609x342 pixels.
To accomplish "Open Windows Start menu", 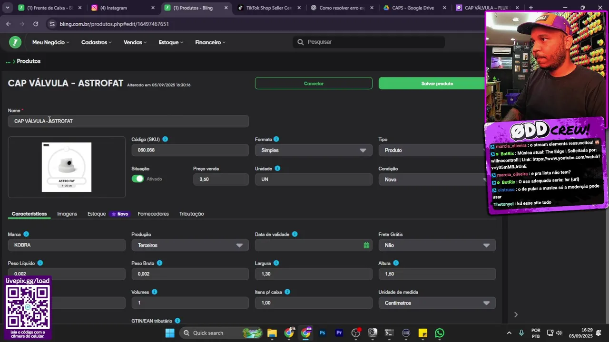I will click(170, 333).
